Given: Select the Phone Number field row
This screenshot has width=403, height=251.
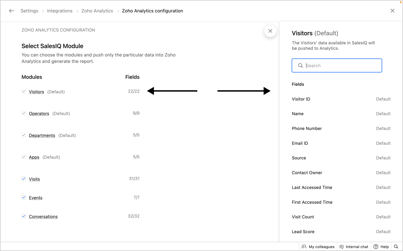Looking at the screenshot, I should point(341,129).
